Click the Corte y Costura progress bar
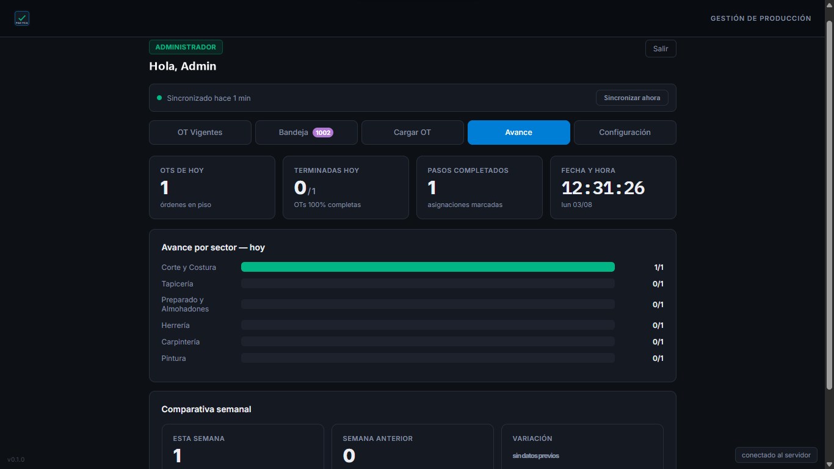This screenshot has width=834, height=469. coord(428,267)
